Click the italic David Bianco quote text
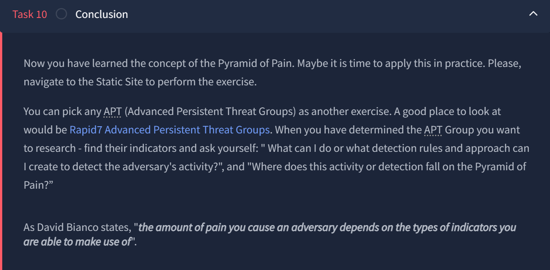 pyautogui.click(x=270, y=235)
